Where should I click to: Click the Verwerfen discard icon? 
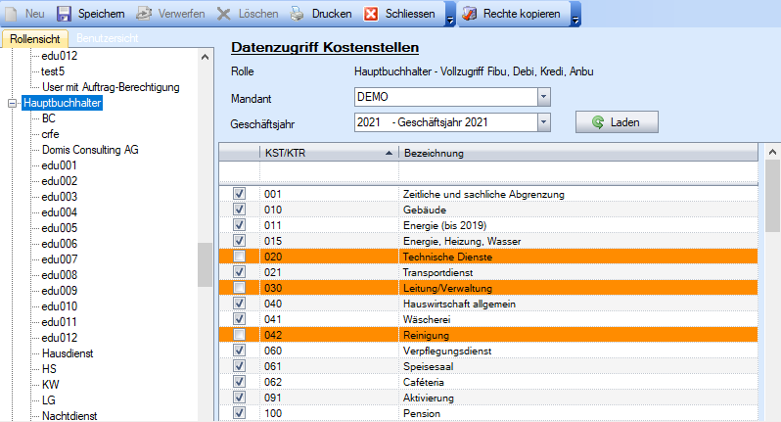(143, 15)
